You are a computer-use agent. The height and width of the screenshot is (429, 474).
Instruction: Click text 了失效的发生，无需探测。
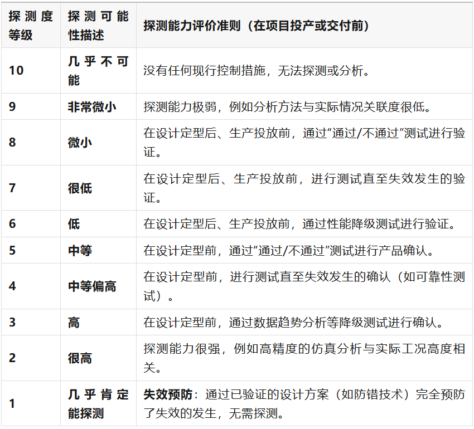(214, 413)
